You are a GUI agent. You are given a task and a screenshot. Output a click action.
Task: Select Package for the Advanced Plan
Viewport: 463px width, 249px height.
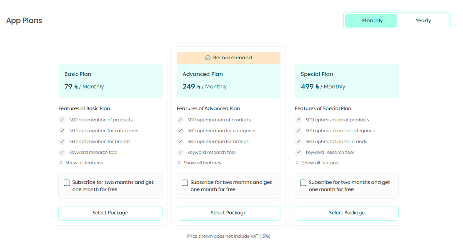point(228,213)
